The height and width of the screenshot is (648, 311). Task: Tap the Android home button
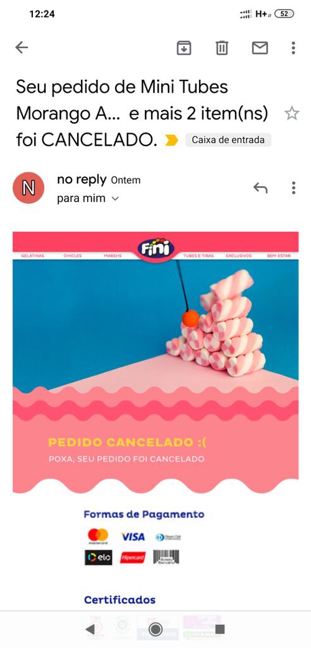click(x=155, y=629)
